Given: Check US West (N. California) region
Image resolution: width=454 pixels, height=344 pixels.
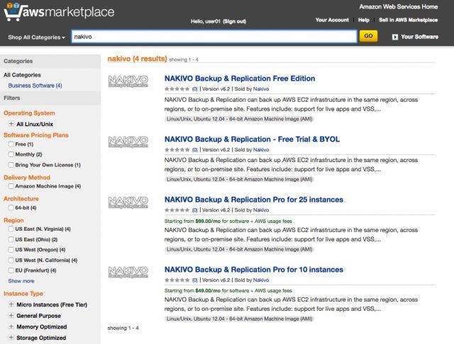Looking at the screenshot, I should pyautogui.click(x=11, y=260).
